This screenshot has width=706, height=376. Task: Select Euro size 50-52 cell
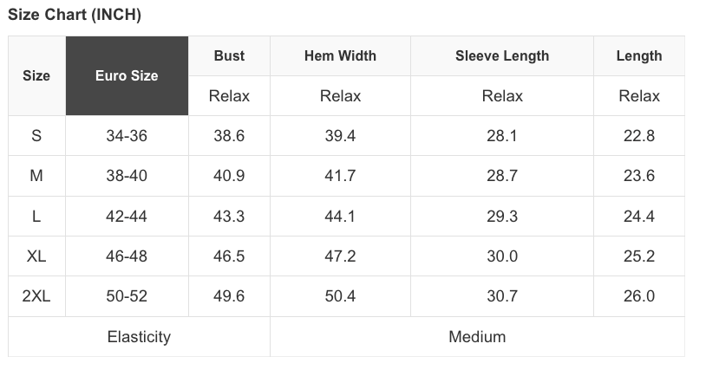pyautogui.click(x=127, y=296)
